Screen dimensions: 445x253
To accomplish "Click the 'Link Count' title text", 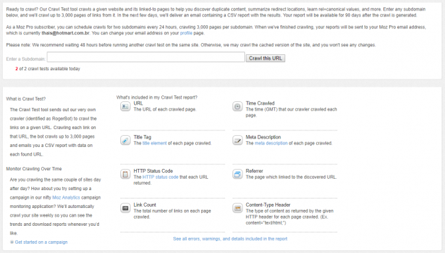I will [145, 205].
